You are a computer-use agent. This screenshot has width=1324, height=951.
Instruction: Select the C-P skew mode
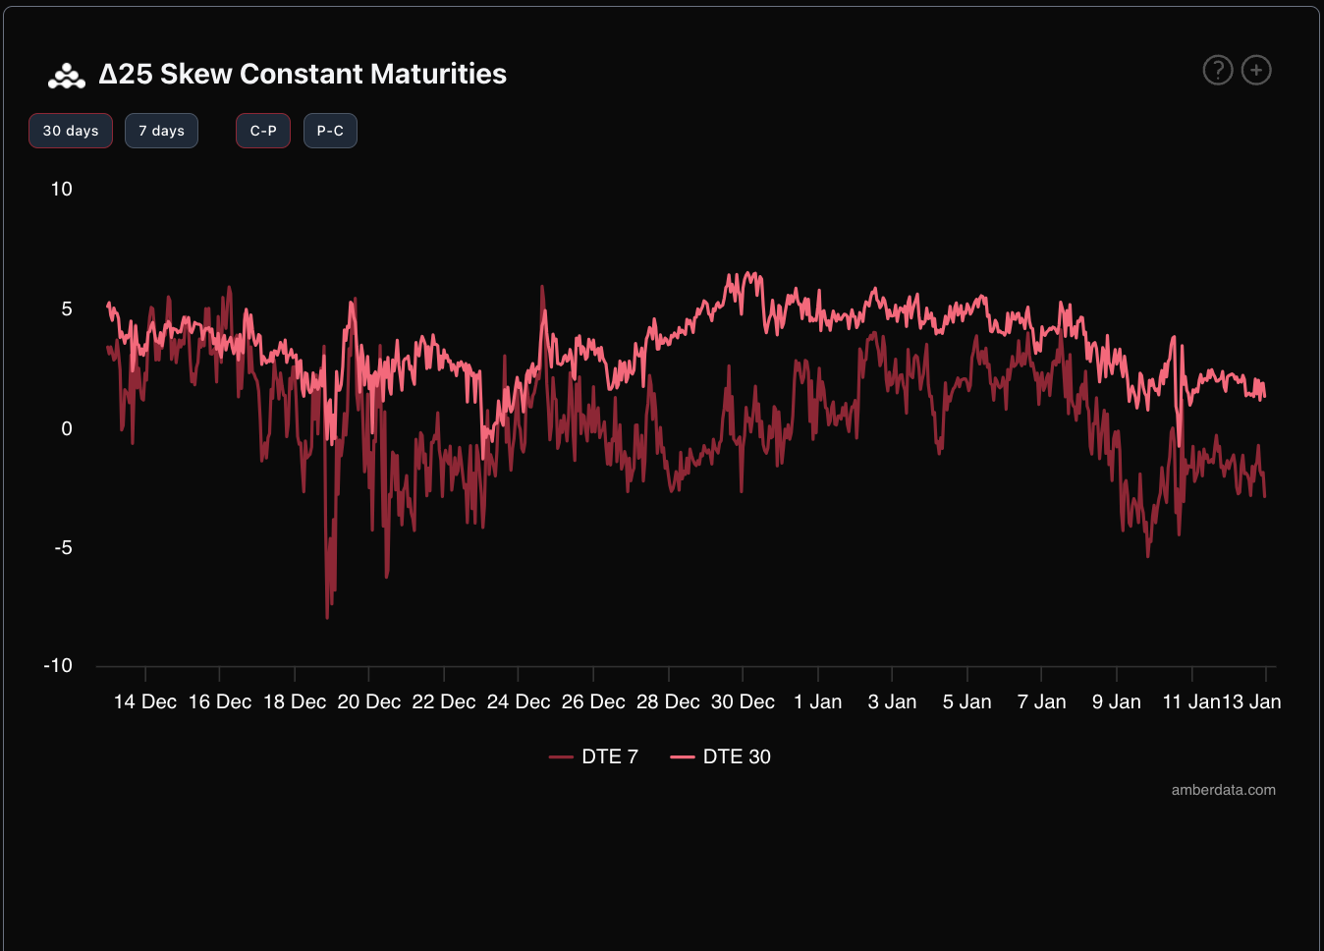pos(263,131)
